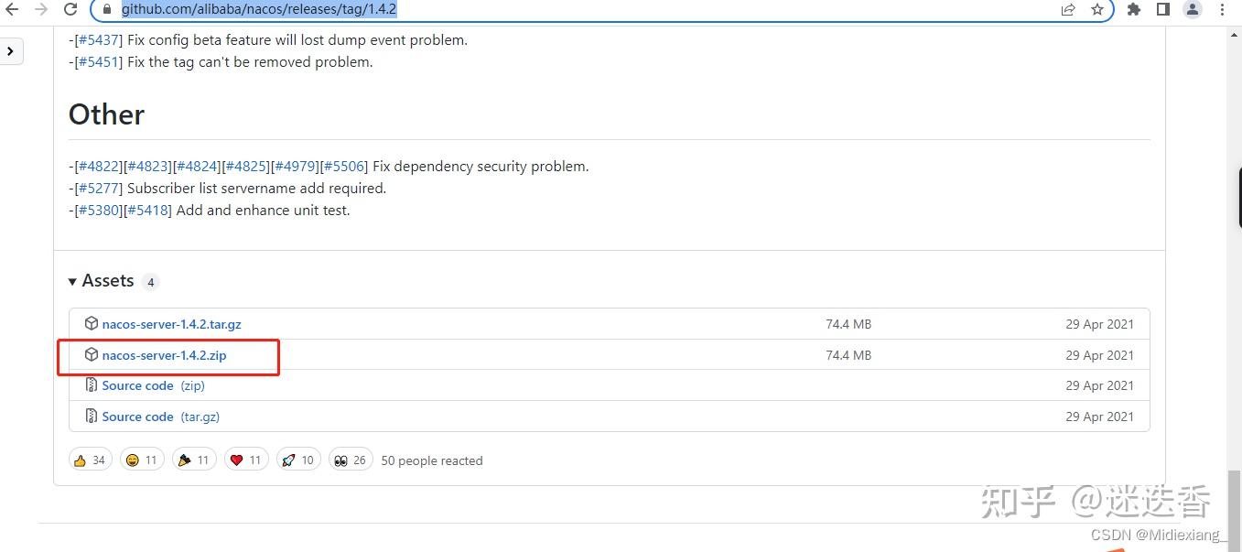Download Source code (zip)
This screenshot has height=552, width=1242.
click(x=153, y=385)
